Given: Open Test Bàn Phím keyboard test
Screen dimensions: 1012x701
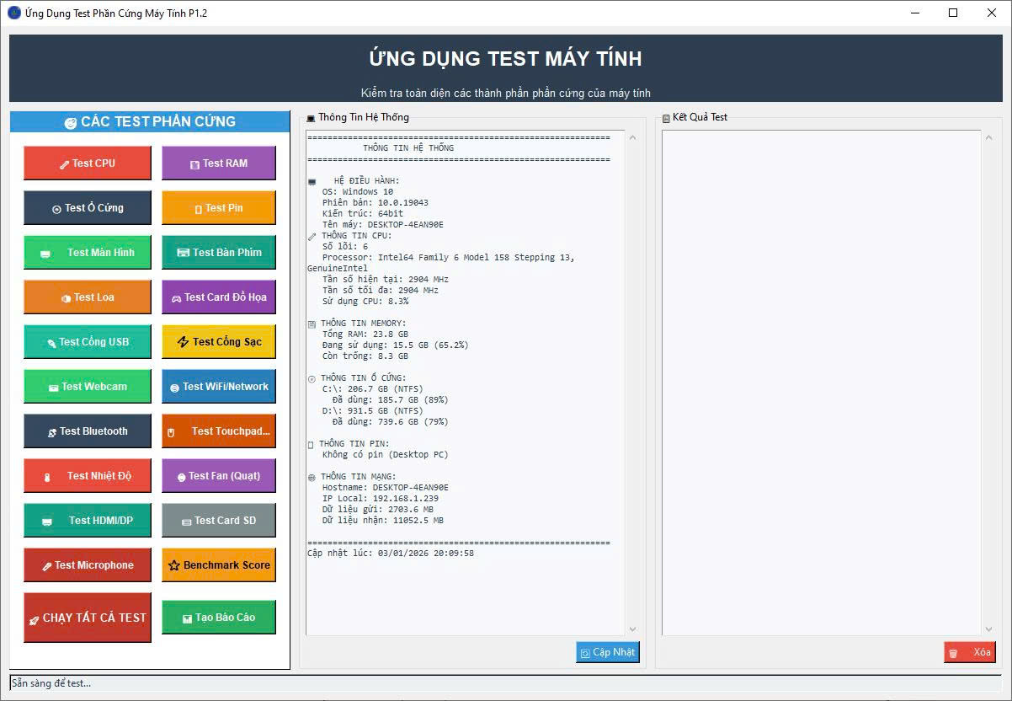Looking at the screenshot, I should pos(218,253).
